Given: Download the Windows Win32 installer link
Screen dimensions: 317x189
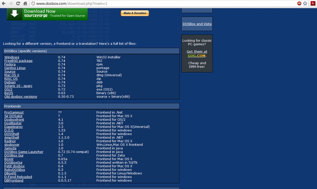Looking at the screenshot, I should [12, 57].
